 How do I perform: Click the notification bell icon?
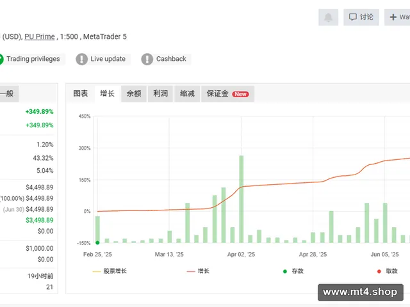(x=328, y=17)
